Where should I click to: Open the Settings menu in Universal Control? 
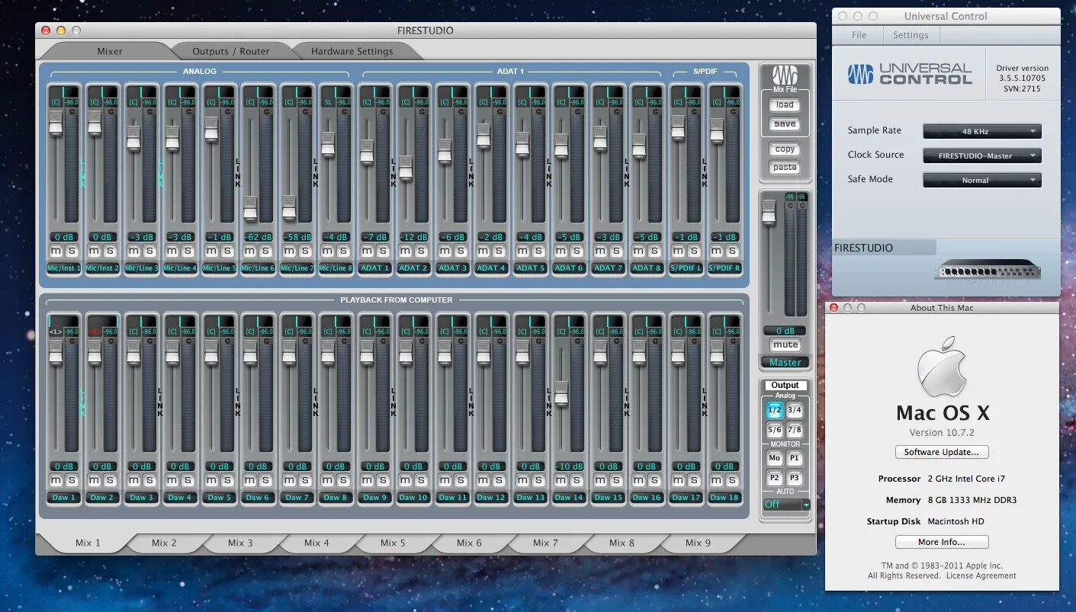point(911,35)
